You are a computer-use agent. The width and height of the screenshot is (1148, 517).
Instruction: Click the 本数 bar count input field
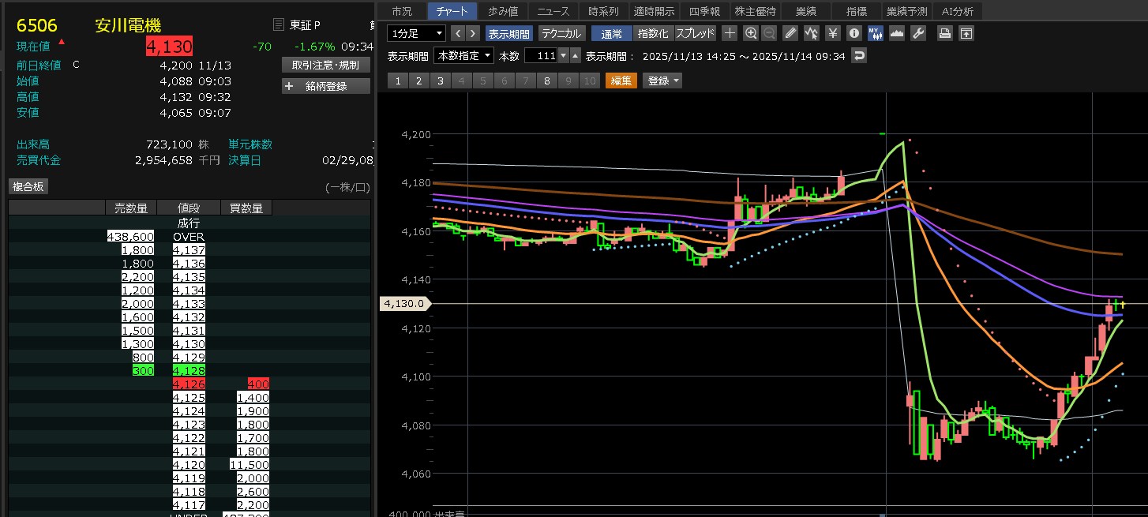tap(545, 55)
